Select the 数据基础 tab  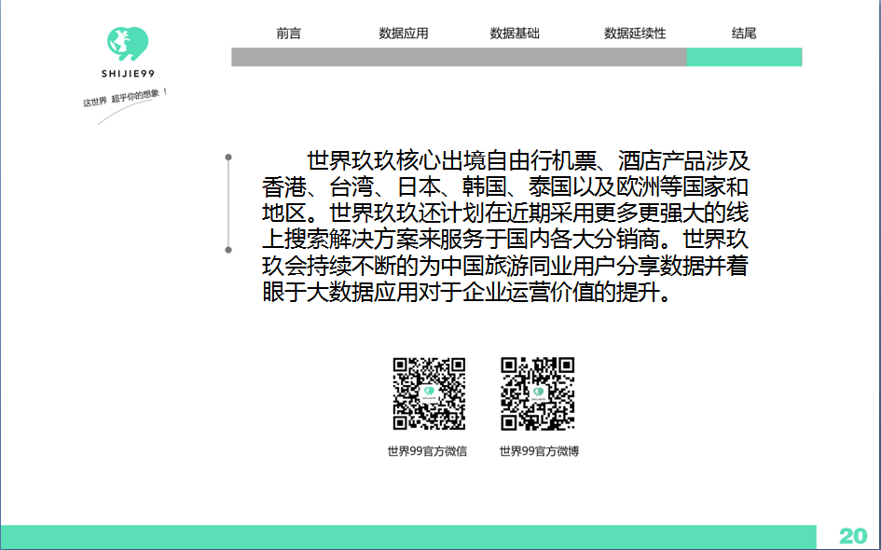515,34
